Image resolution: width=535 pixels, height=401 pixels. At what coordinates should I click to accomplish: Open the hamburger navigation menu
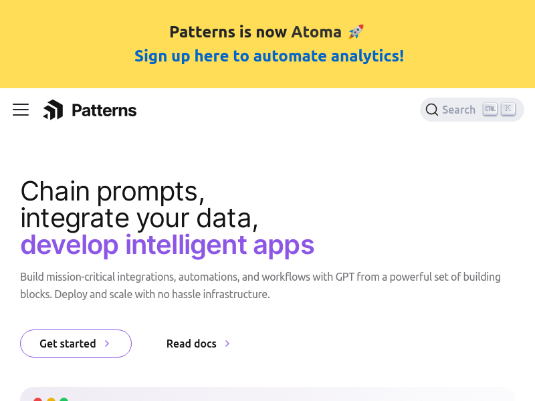(x=21, y=110)
